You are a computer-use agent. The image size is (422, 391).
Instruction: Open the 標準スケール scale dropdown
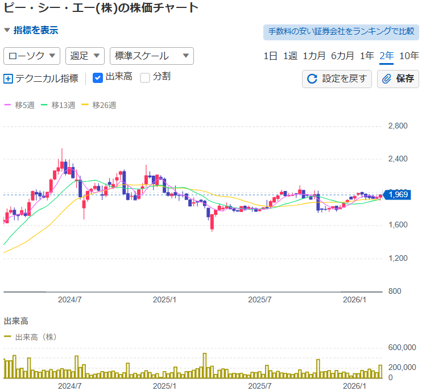click(x=151, y=56)
